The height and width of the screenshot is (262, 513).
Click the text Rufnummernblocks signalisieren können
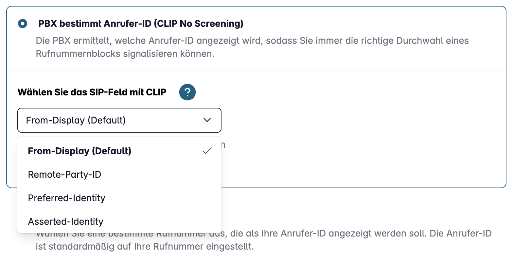pos(125,54)
